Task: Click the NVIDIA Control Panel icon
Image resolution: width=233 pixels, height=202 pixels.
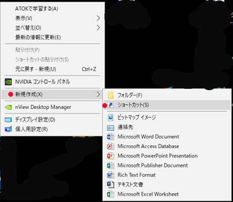Action: coord(8,82)
